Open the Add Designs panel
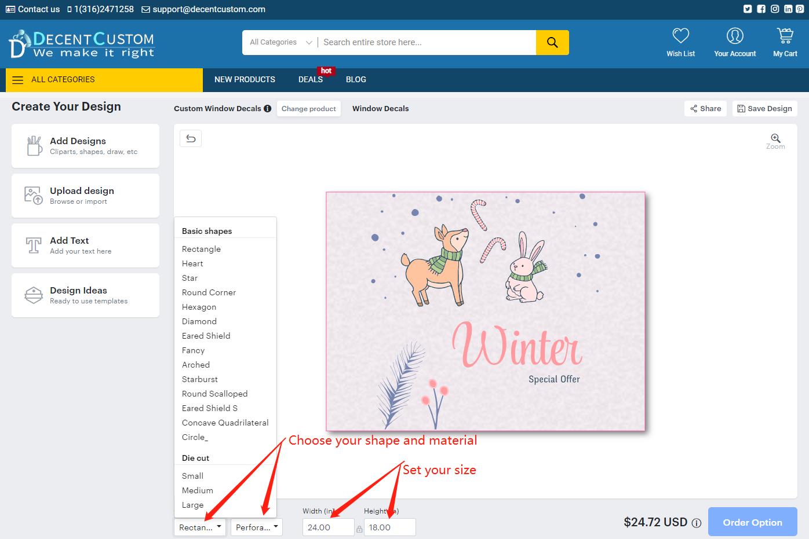The height and width of the screenshot is (539, 809). [x=85, y=146]
